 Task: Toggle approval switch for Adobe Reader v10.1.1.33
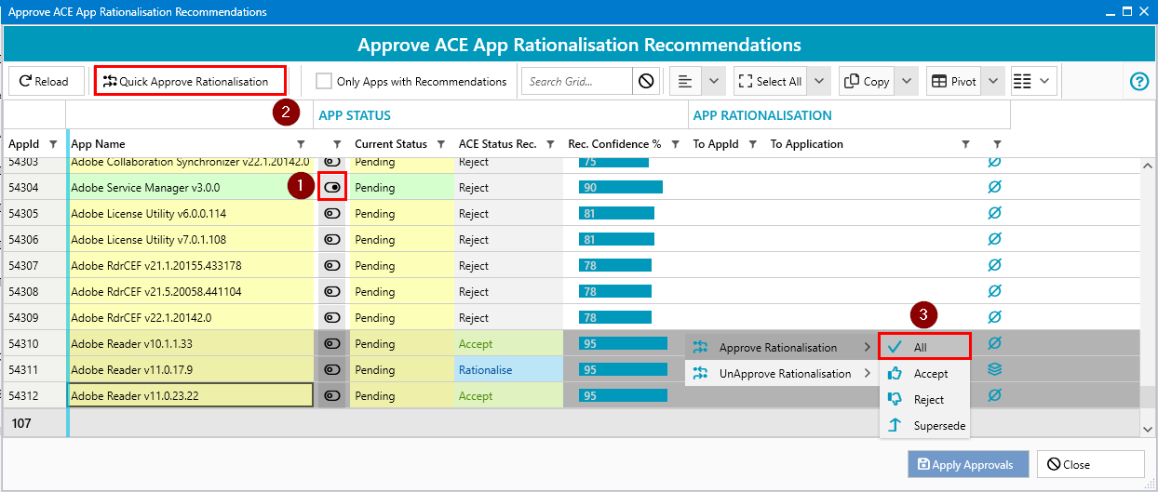coord(332,344)
